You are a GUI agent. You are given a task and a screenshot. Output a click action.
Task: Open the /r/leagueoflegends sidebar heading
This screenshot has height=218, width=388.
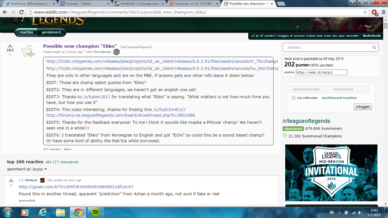click(307, 121)
